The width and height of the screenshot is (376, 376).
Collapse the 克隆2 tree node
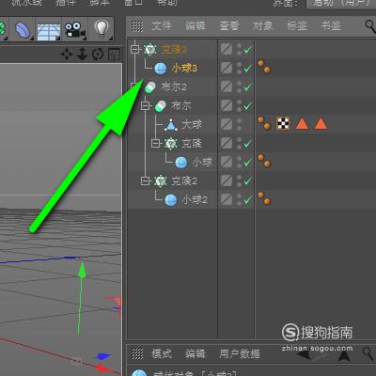(x=145, y=180)
